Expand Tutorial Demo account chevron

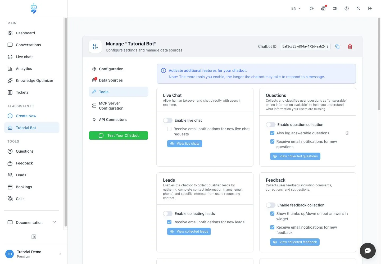60,254
